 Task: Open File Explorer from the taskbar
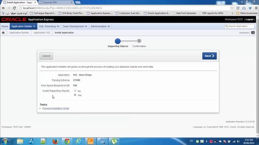[x=20, y=141]
